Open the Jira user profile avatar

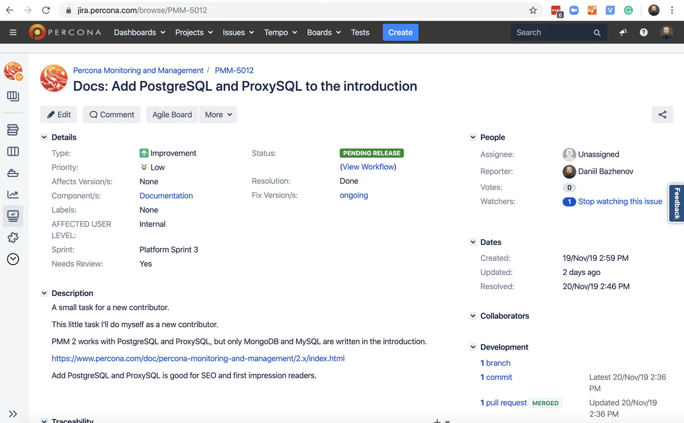tap(665, 32)
